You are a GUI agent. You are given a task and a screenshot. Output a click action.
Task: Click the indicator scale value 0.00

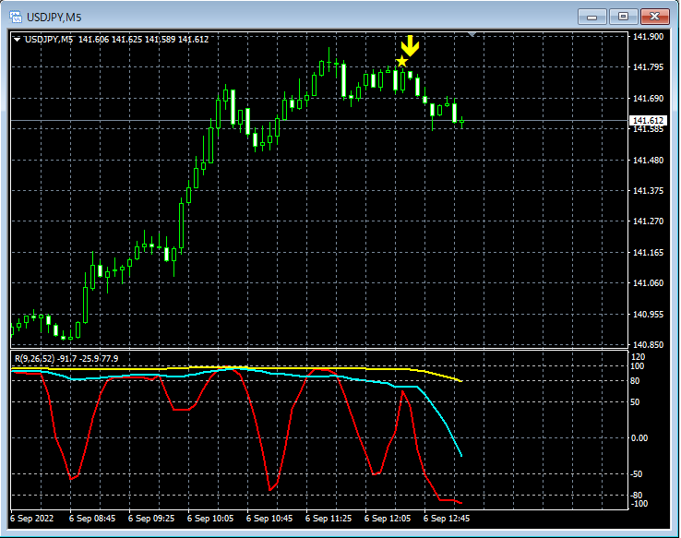[639, 438]
